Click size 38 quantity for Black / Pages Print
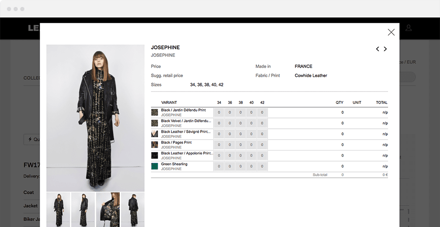Screen dimensions: 440x227 coord(241,144)
